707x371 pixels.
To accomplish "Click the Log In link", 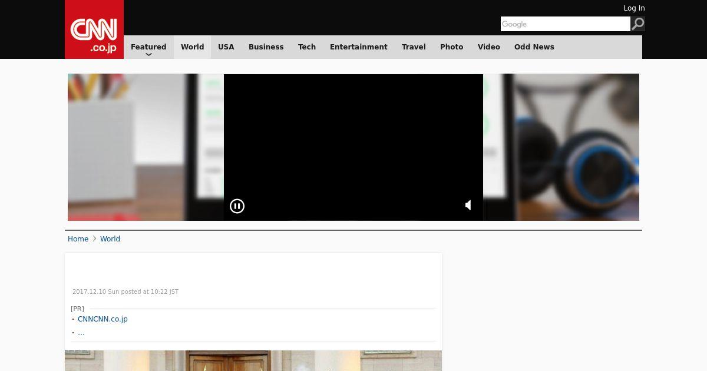I will coord(634,8).
